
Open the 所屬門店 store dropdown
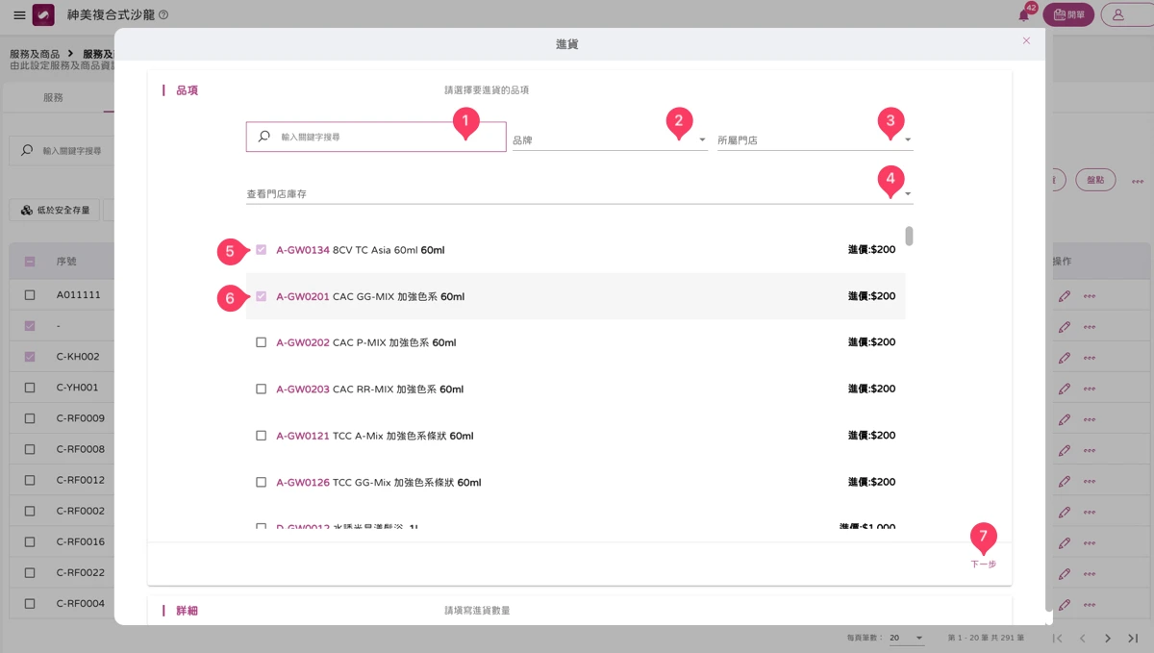[x=815, y=139]
